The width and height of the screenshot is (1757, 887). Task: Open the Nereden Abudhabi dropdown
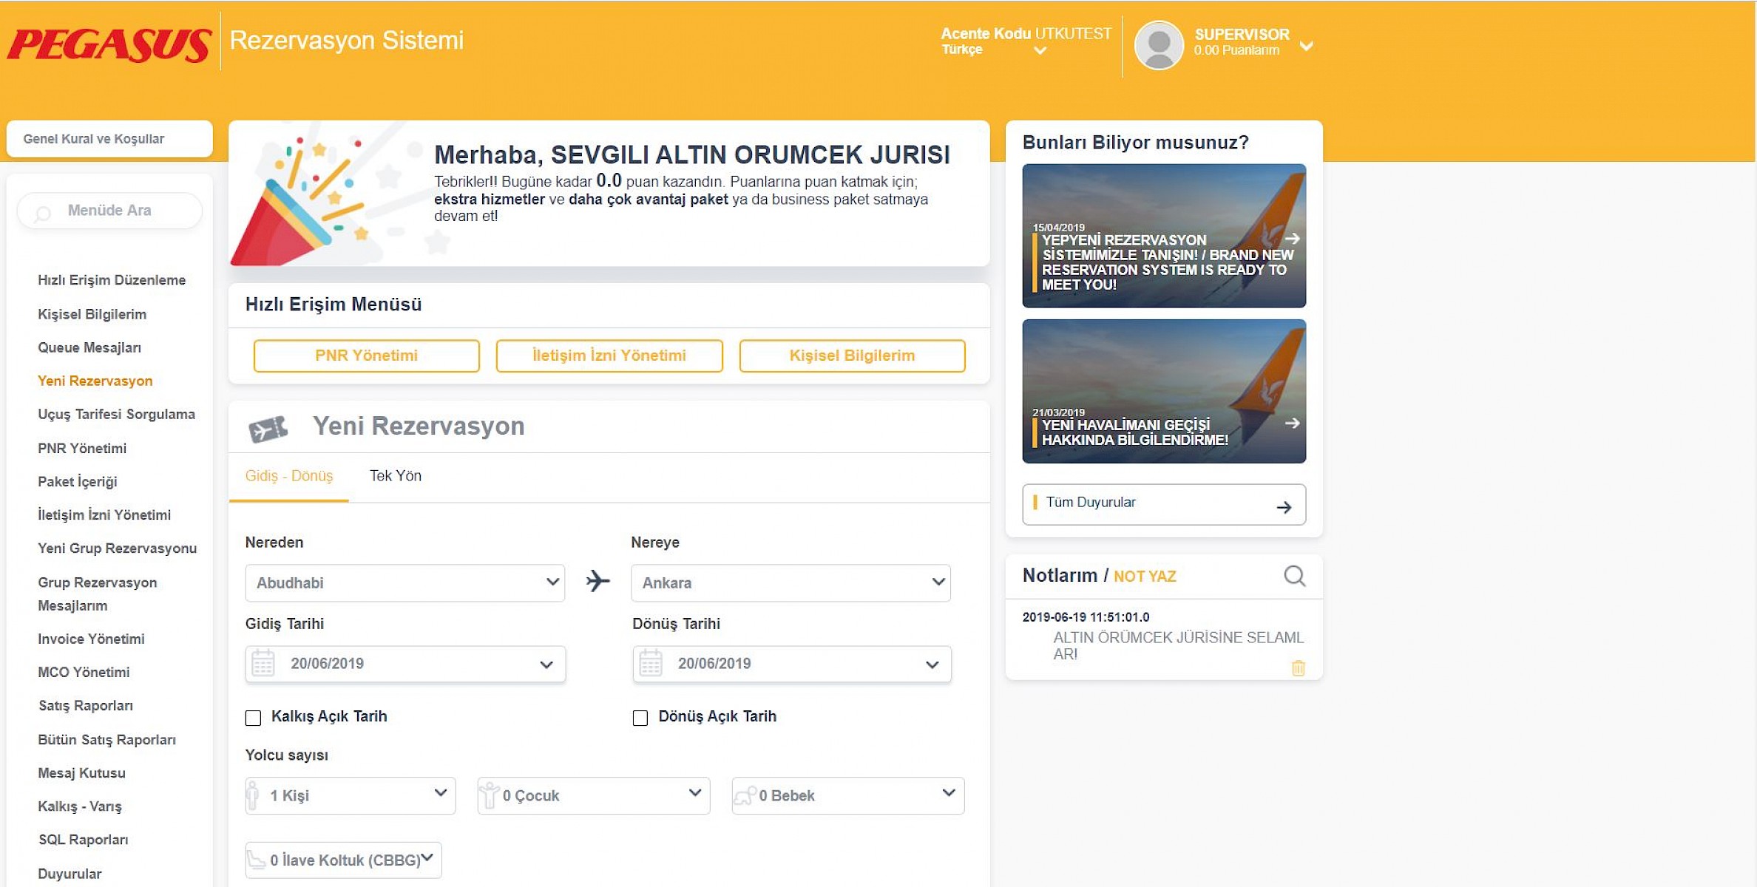(404, 582)
